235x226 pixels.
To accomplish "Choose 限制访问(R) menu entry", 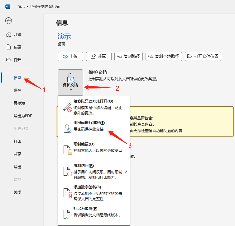I will (x=94, y=172).
